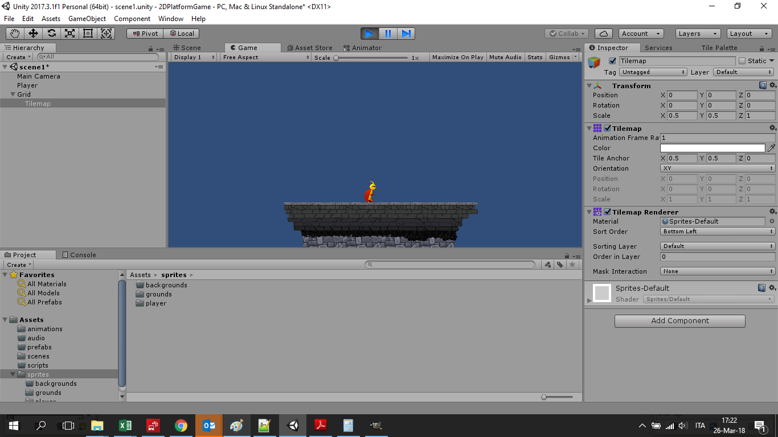Select the Rect transform tool

click(x=88, y=34)
